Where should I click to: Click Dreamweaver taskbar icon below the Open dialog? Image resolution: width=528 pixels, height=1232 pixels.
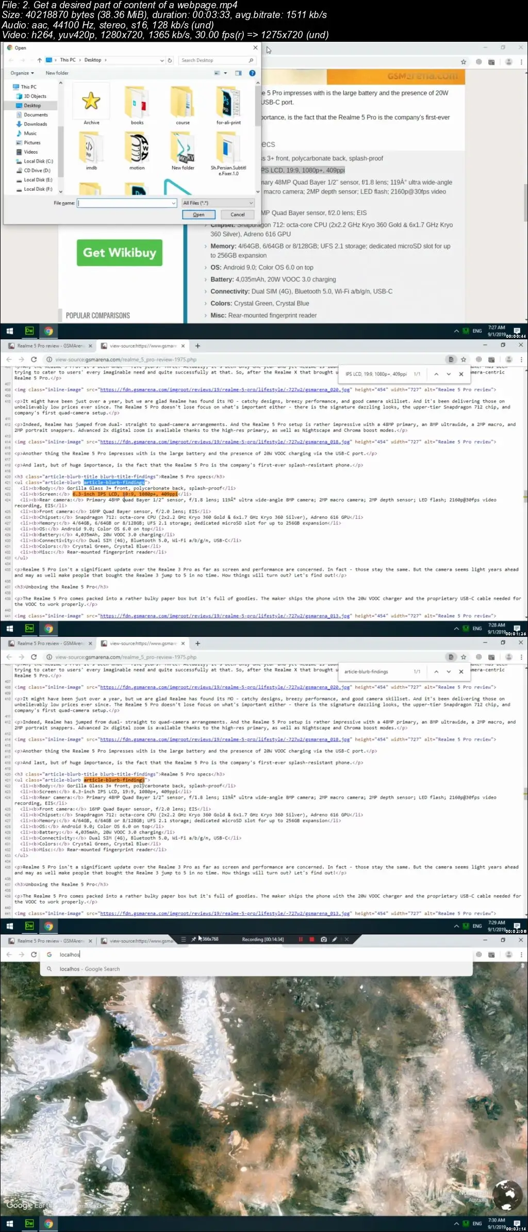click(x=29, y=331)
